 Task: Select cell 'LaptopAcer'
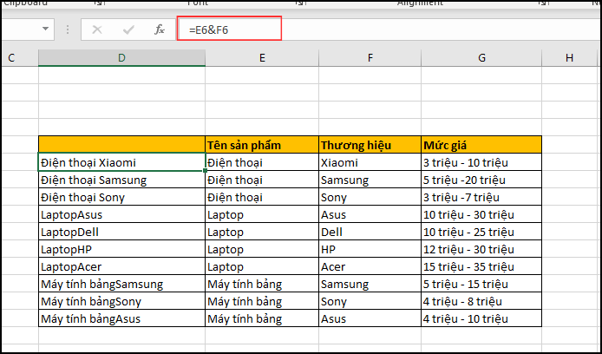click(121, 266)
